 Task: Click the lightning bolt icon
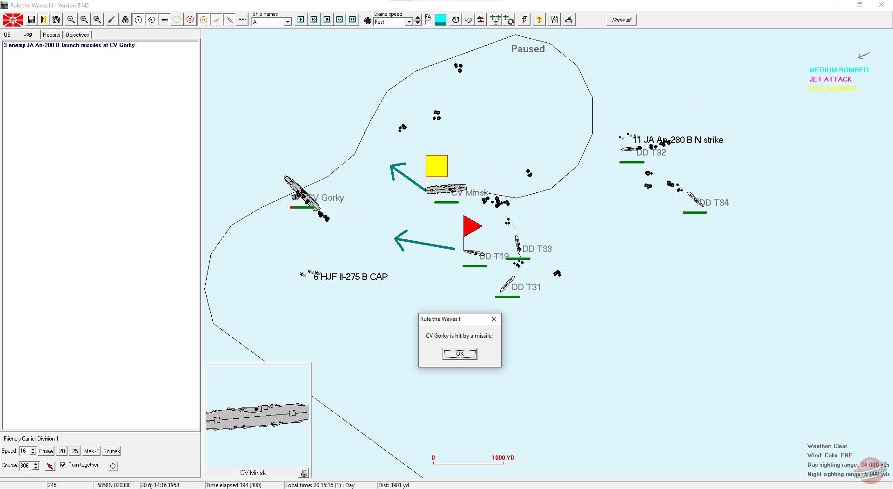click(x=524, y=20)
